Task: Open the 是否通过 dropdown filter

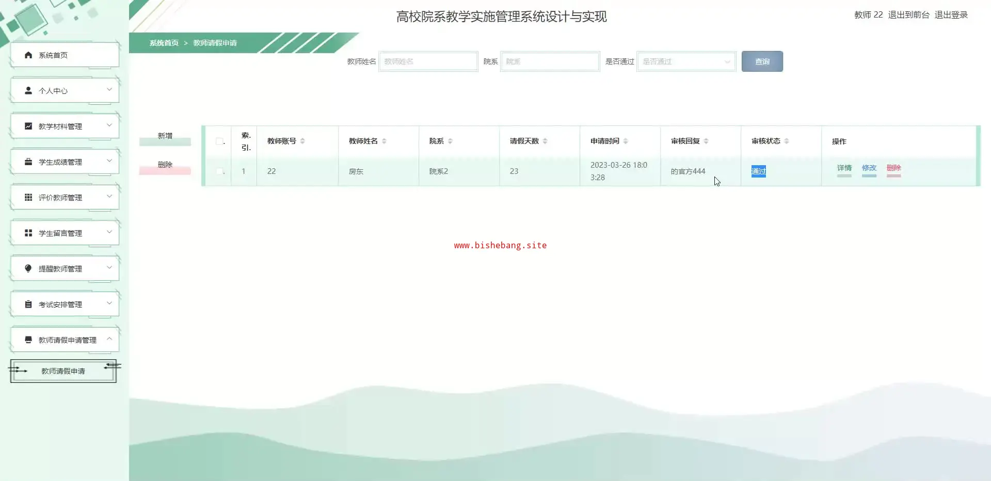Action: pos(686,61)
